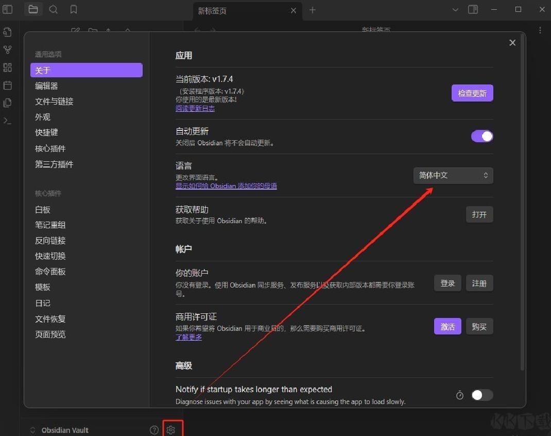The image size is (551, 436).
Task: Open the file explorer folder icon
Action: [33, 9]
